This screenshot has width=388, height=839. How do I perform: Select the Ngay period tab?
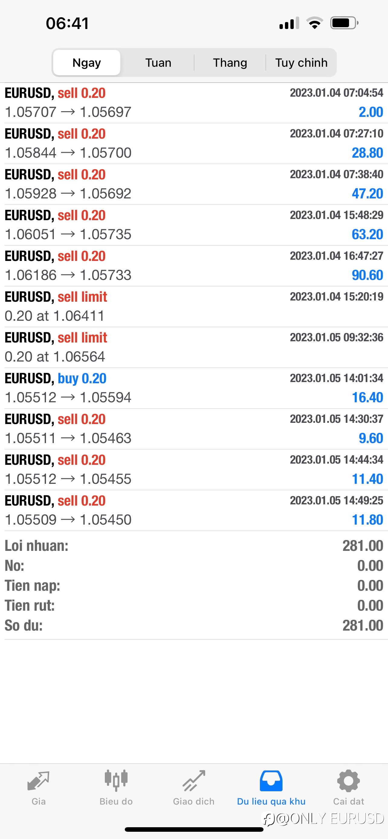(x=87, y=63)
